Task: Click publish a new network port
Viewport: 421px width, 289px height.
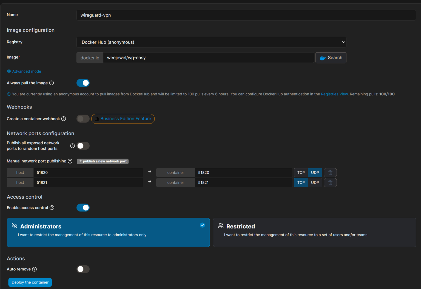Action: pyautogui.click(x=103, y=161)
